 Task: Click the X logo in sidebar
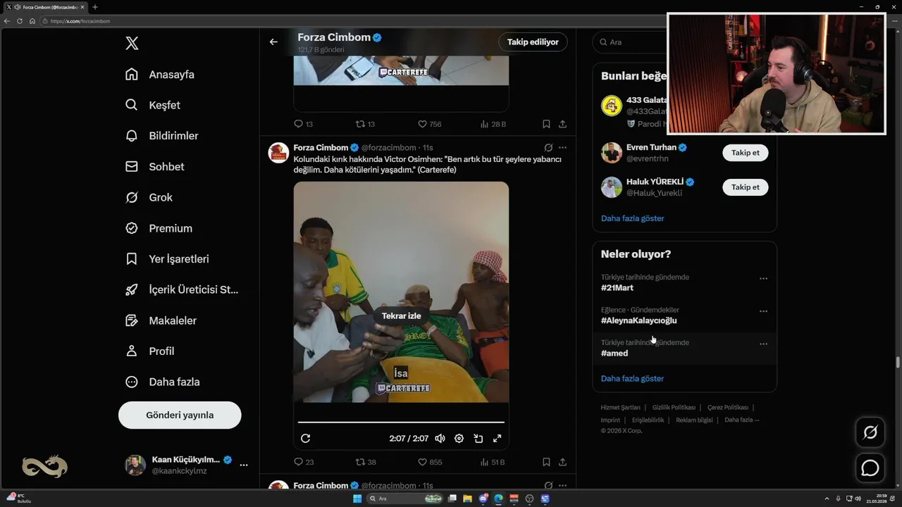[x=132, y=43]
